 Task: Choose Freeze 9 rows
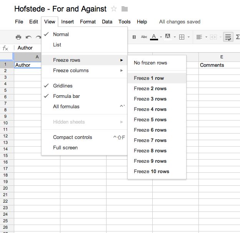(x=157, y=161)
